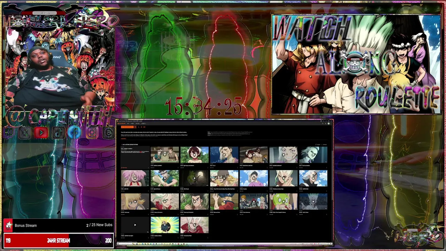This screenshot has height=251, width=446.
Task: Click the Twitch social icon
Action: [8, 133]
